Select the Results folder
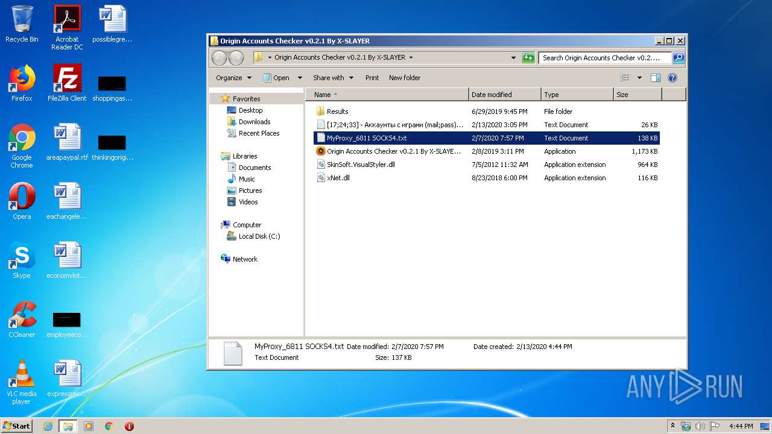Viewport: 772px width, 434px height. [487, 112]
